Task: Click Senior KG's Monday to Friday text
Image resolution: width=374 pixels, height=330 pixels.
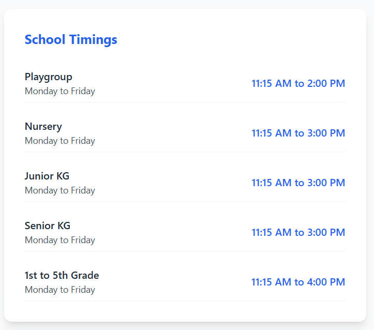Action: (60, 240)
